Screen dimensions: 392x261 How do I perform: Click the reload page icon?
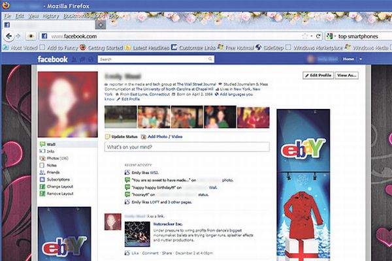[318, 37]
